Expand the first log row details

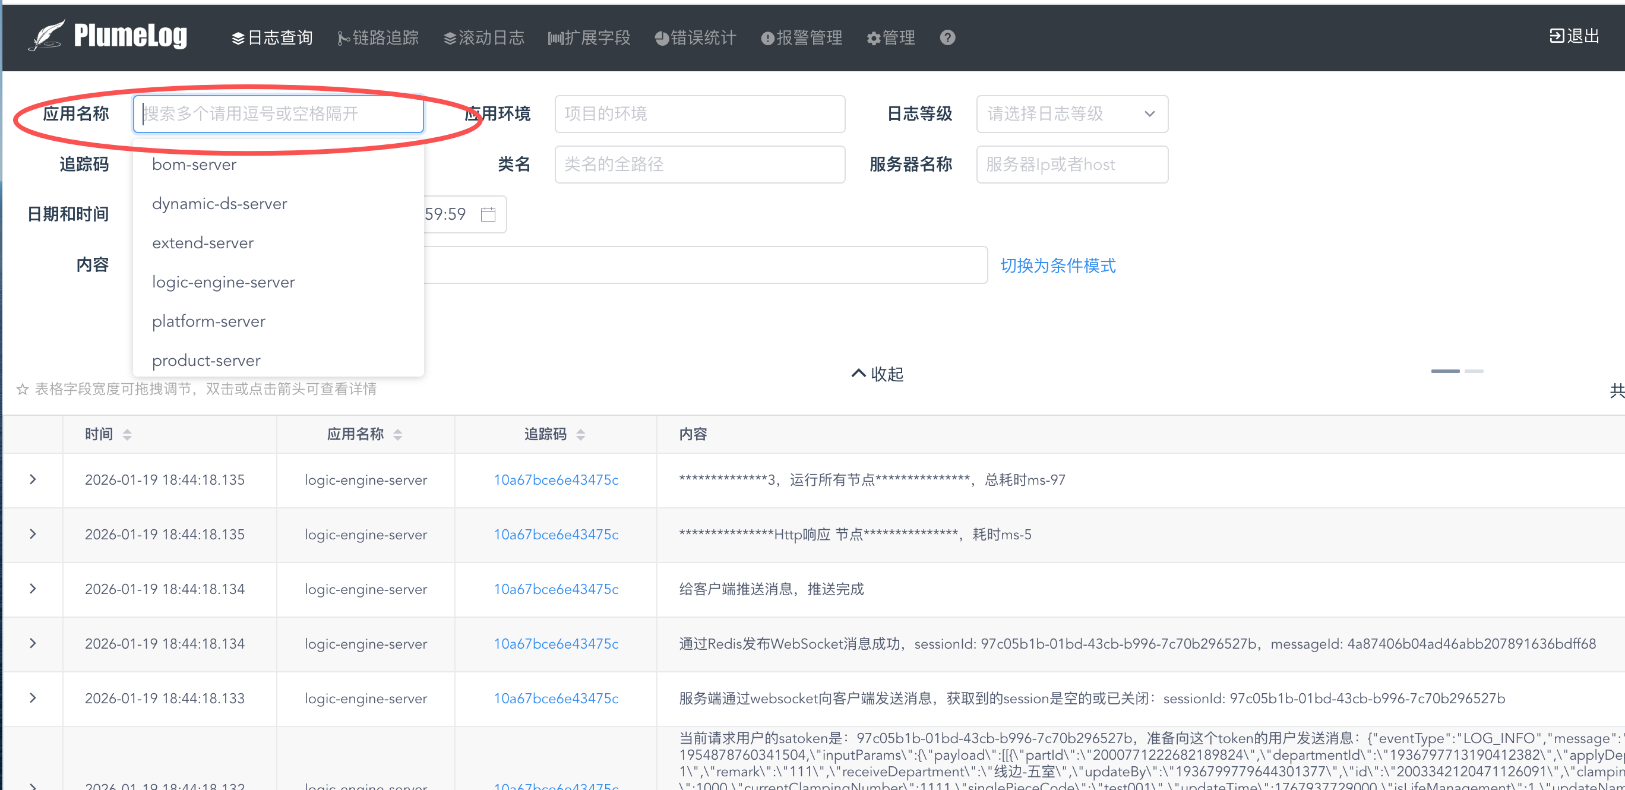point(33,479)
